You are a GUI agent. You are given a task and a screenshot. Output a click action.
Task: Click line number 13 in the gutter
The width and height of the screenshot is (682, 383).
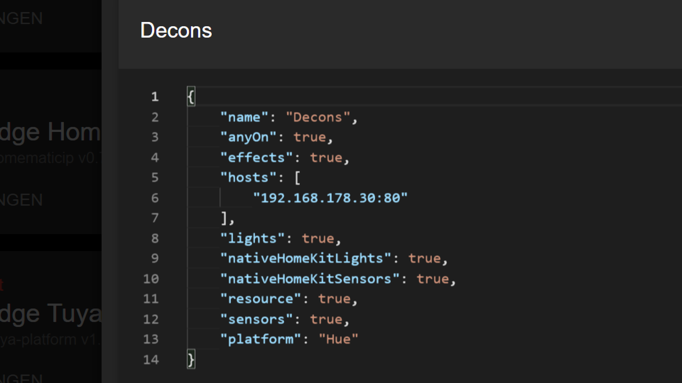coord(151,339)
